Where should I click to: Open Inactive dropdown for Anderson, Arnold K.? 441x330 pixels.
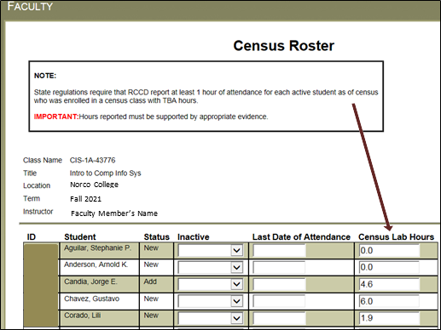210,267
